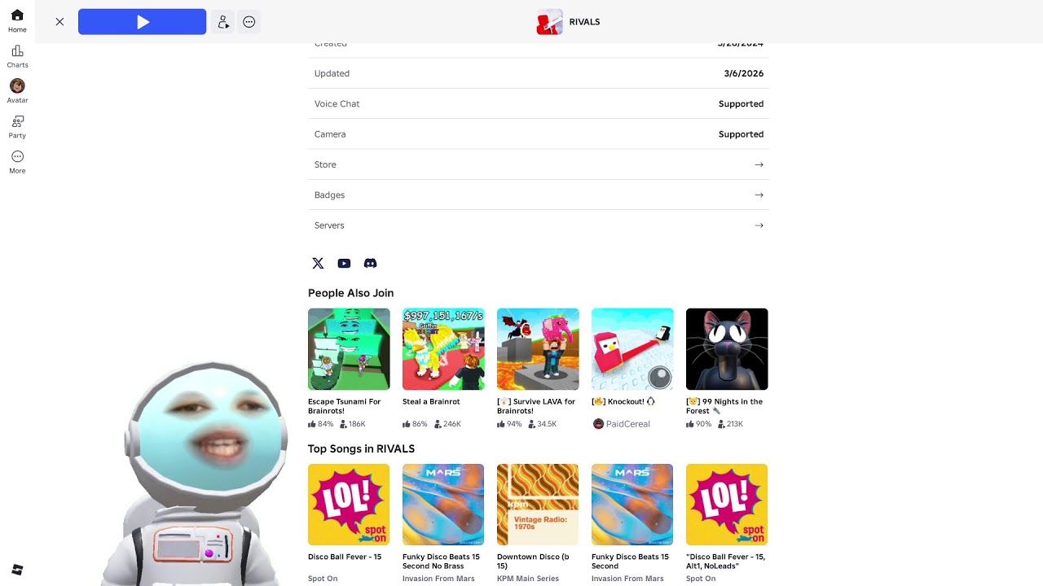The image size is (1043, 586).
Task: Open the Home sidebar icon
Action: coord(17,20)
